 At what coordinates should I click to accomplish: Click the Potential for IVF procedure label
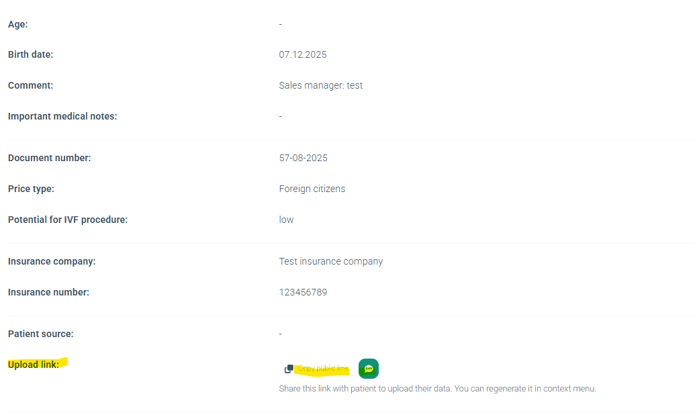(68, 220)
